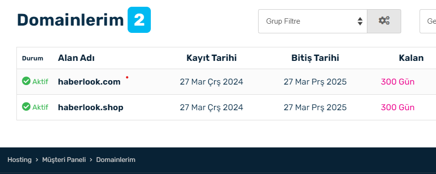Click the Grup Filtre up-down arrows
Image resolution: width=436 pixels, height=174 pixels.
(x=360, y=21)
